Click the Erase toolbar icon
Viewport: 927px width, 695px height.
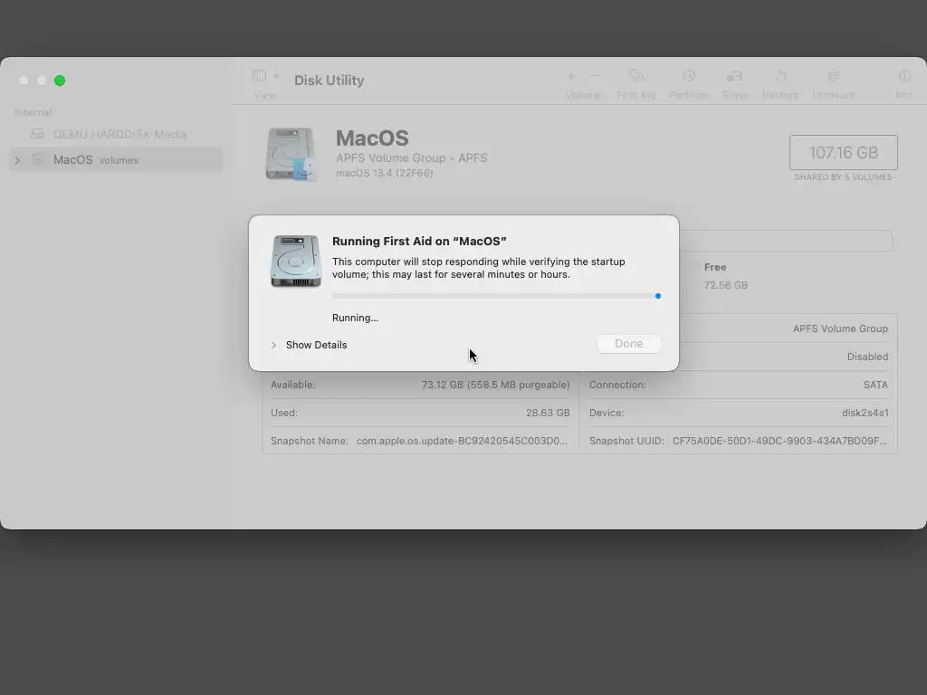coord(735,76)
